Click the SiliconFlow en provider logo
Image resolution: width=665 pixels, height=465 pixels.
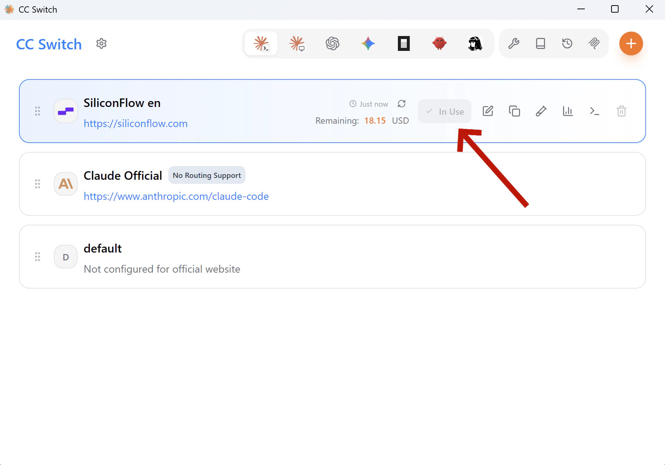click(x=66, y=111)
